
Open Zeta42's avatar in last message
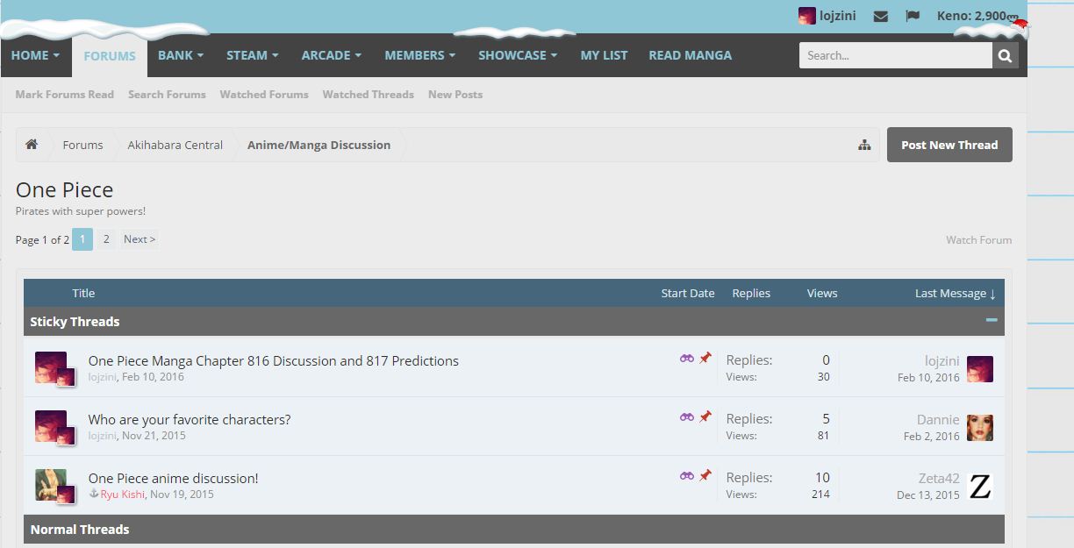(979, 487)
